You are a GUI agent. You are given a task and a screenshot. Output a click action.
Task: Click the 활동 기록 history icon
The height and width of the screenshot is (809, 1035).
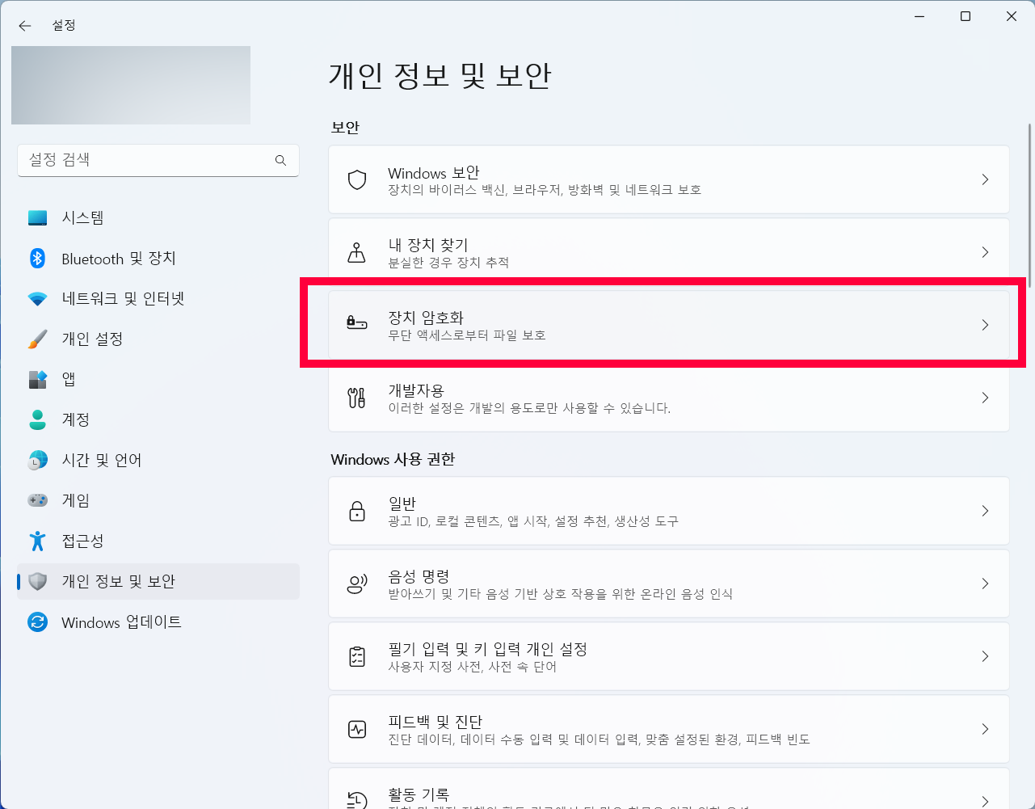(356, 800)
